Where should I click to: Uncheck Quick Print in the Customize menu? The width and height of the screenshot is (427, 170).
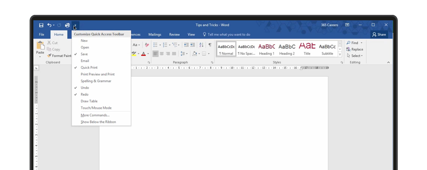[x=89, y=68]
